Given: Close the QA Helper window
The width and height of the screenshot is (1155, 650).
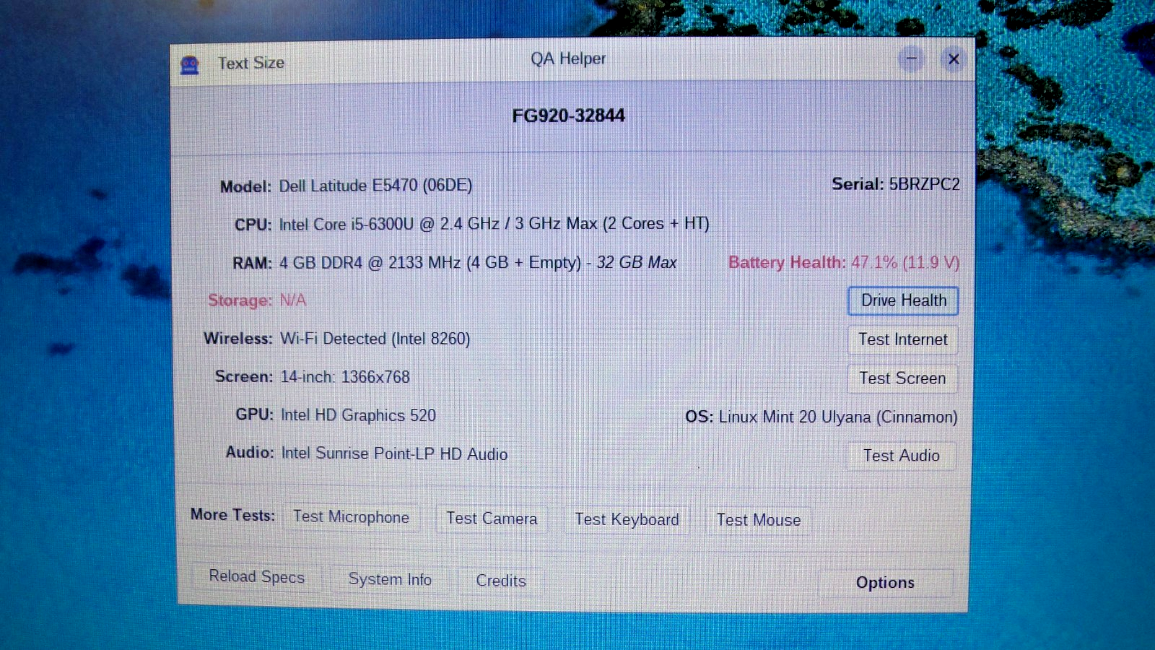Looking at the screenshot, I should [954, 59].
